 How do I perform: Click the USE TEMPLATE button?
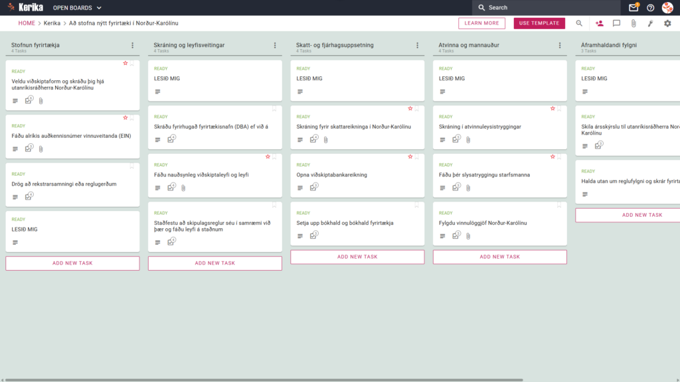click(x=539, y=23)
